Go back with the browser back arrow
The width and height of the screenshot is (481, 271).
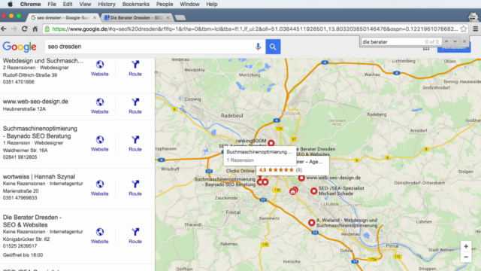4,29
